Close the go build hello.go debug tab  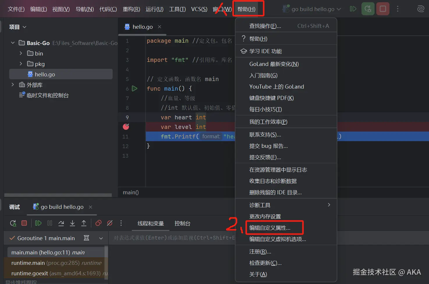point(91,207)
